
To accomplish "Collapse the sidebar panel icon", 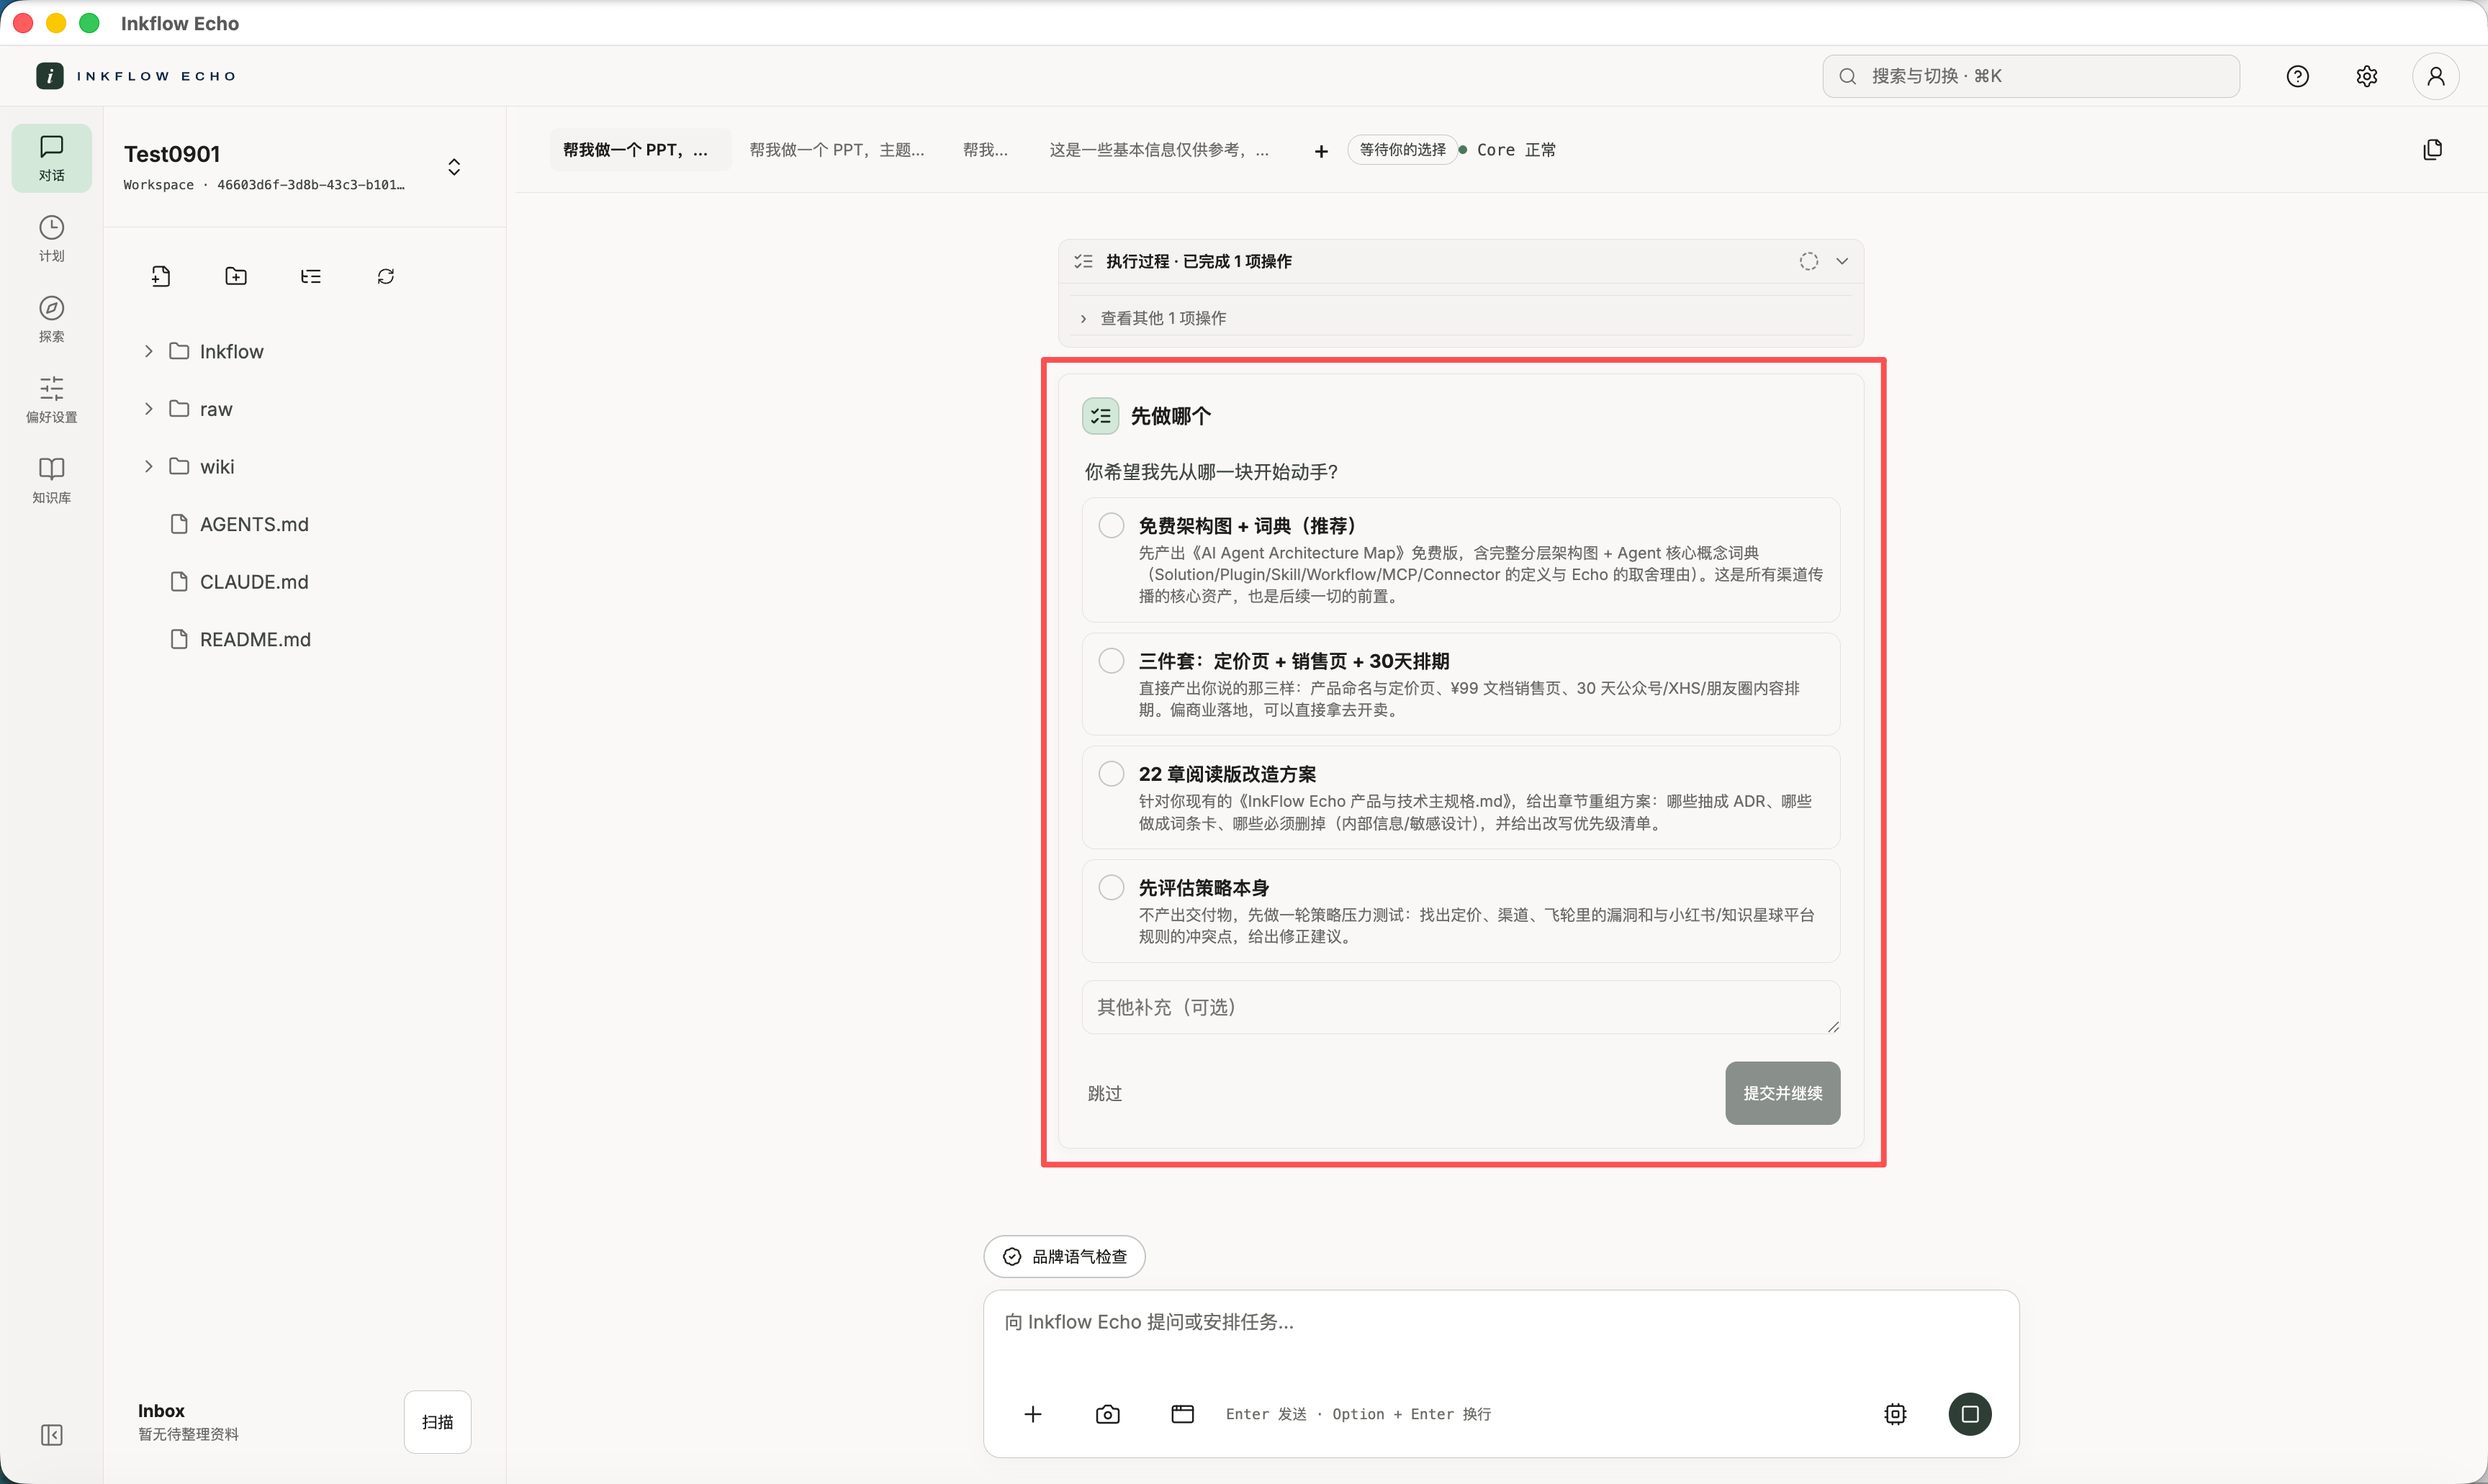I will pyautogui.click(x=51, y=1435).
